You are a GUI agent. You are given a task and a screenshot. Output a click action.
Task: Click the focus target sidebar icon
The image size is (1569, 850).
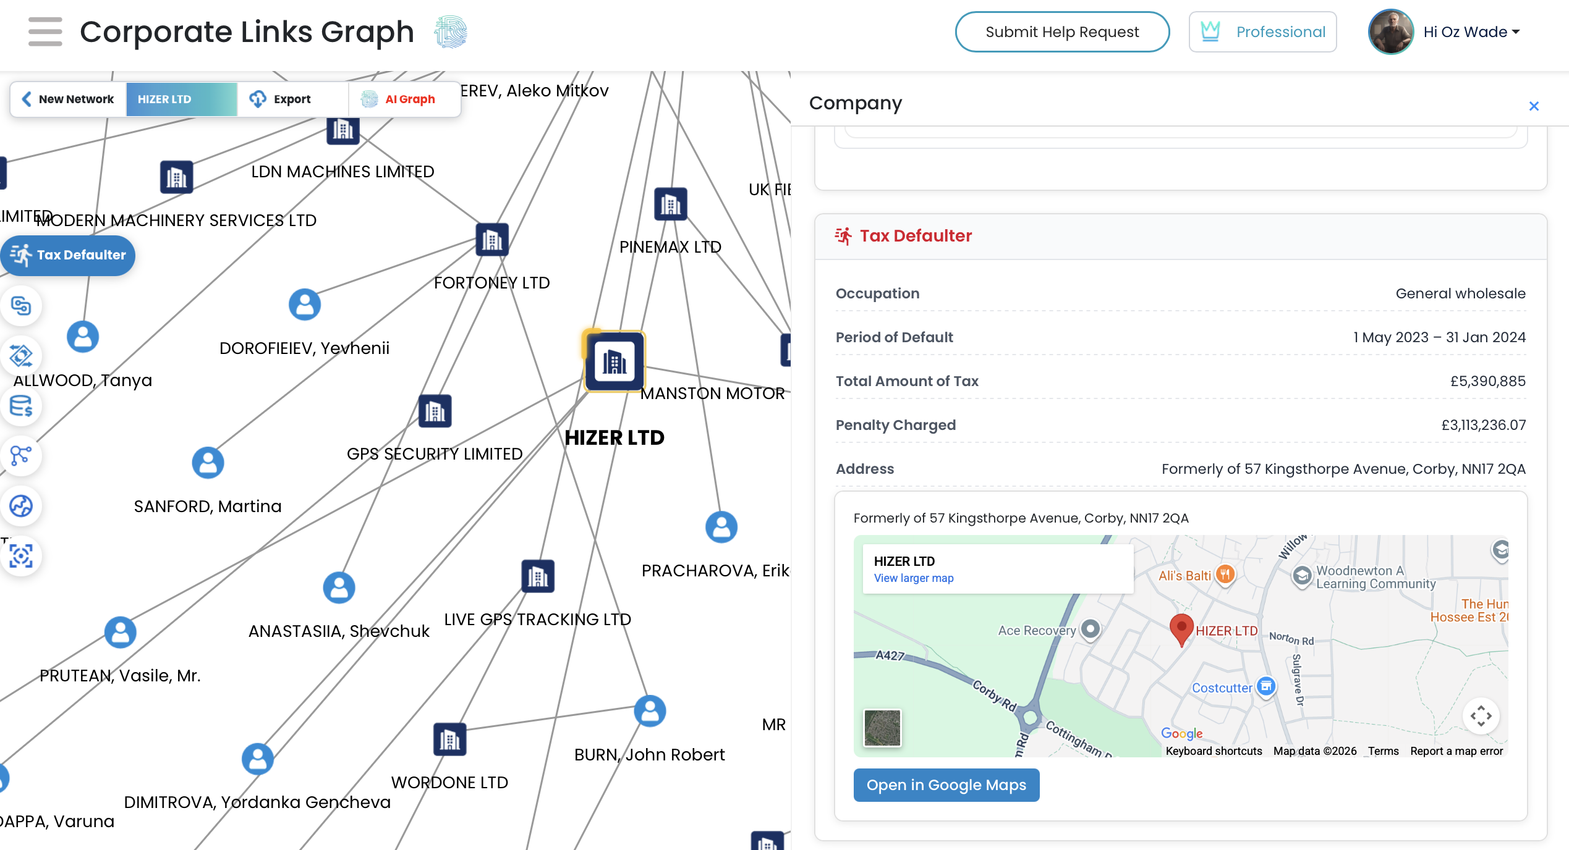click(21, 556)
